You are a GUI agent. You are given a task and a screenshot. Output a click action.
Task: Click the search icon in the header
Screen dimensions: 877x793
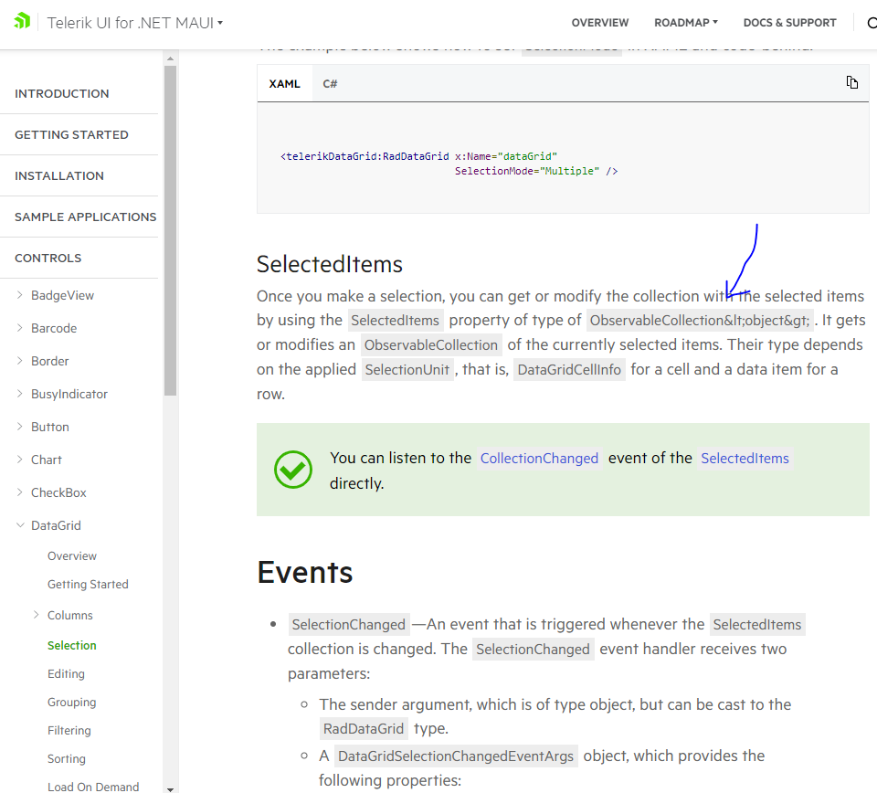[x=871, y=23]
